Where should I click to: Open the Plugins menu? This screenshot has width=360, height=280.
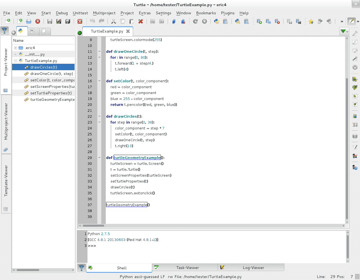coord(228,13)
